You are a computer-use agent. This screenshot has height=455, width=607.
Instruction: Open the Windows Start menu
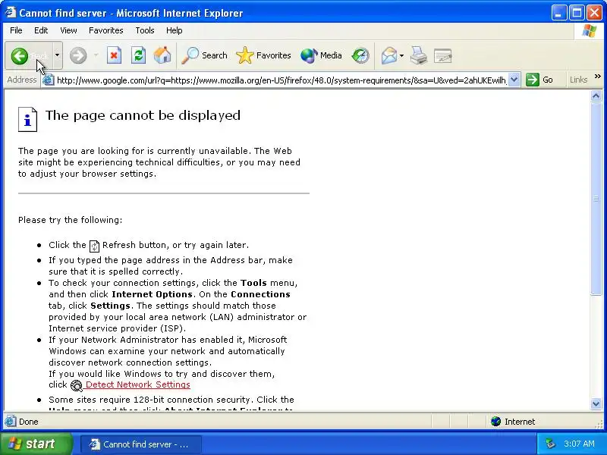click(36, 444)
